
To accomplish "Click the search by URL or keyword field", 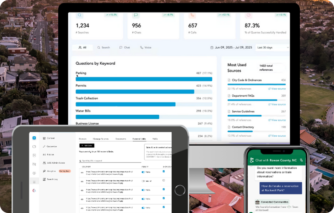I will click(x=110, y=161).
